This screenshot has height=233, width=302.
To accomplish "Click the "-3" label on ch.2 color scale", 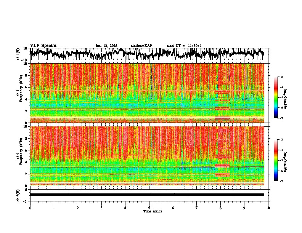I will 281,140.
